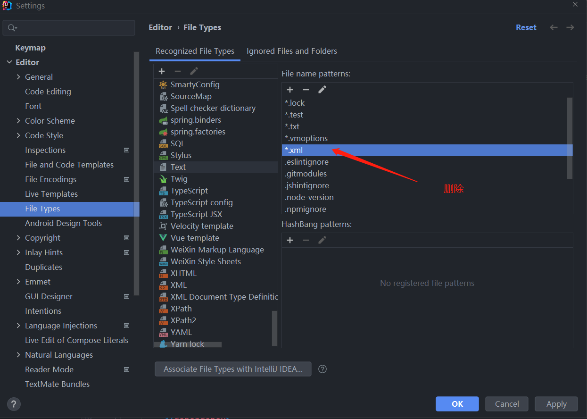Add a new file name pattern
The height and width of the screenshot is (419, 587).
click(x=290, y=90)
